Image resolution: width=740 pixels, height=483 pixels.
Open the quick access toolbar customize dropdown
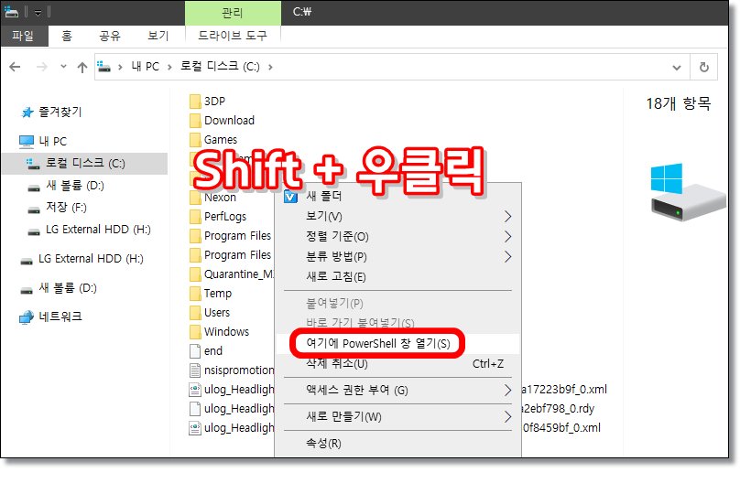pyautogui.click(x=38, y=12)
